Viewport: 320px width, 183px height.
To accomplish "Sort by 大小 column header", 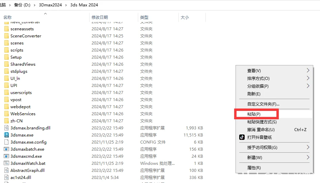I will point(185,18).
